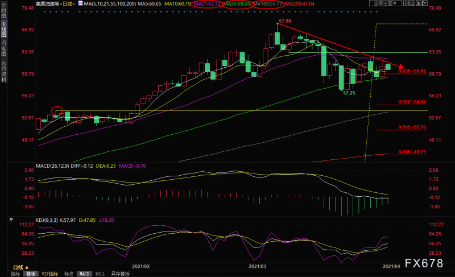The image size is (455, 277).
Task: Click the 0.382 \ 54.84 Fibonacci level line
Action: [x=402, y=104]
